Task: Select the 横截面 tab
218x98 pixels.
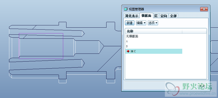Action: click(146, 16)
